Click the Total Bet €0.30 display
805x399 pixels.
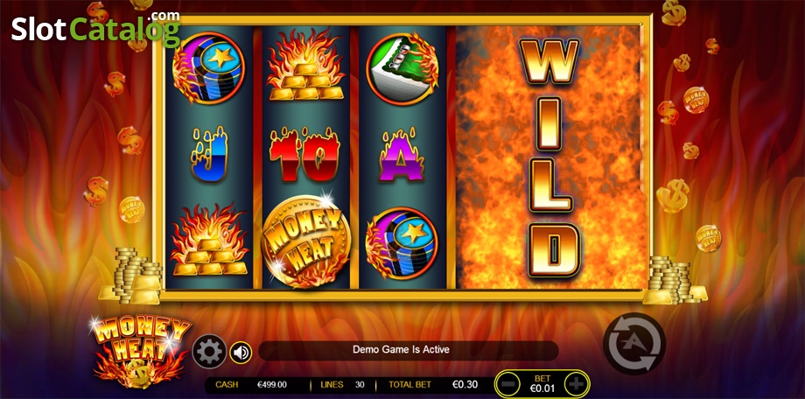[x=433, y=384]
